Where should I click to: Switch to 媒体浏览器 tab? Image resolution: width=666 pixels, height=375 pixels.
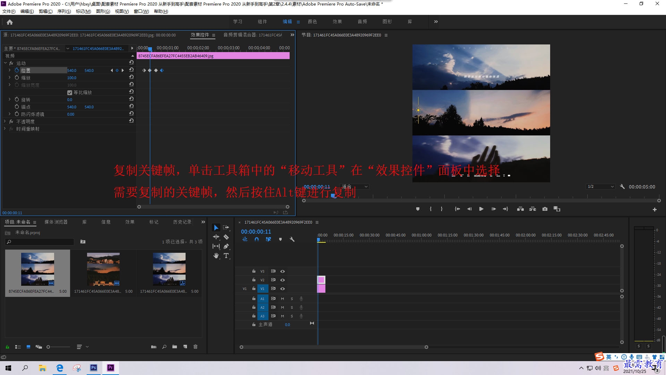tap(56, 222)
